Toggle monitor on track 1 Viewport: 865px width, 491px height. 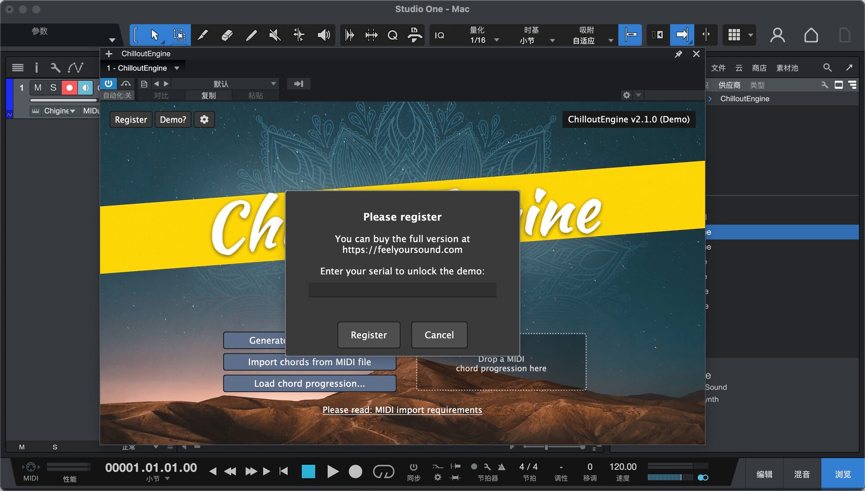pyautogui.click(x=85, y=87)
